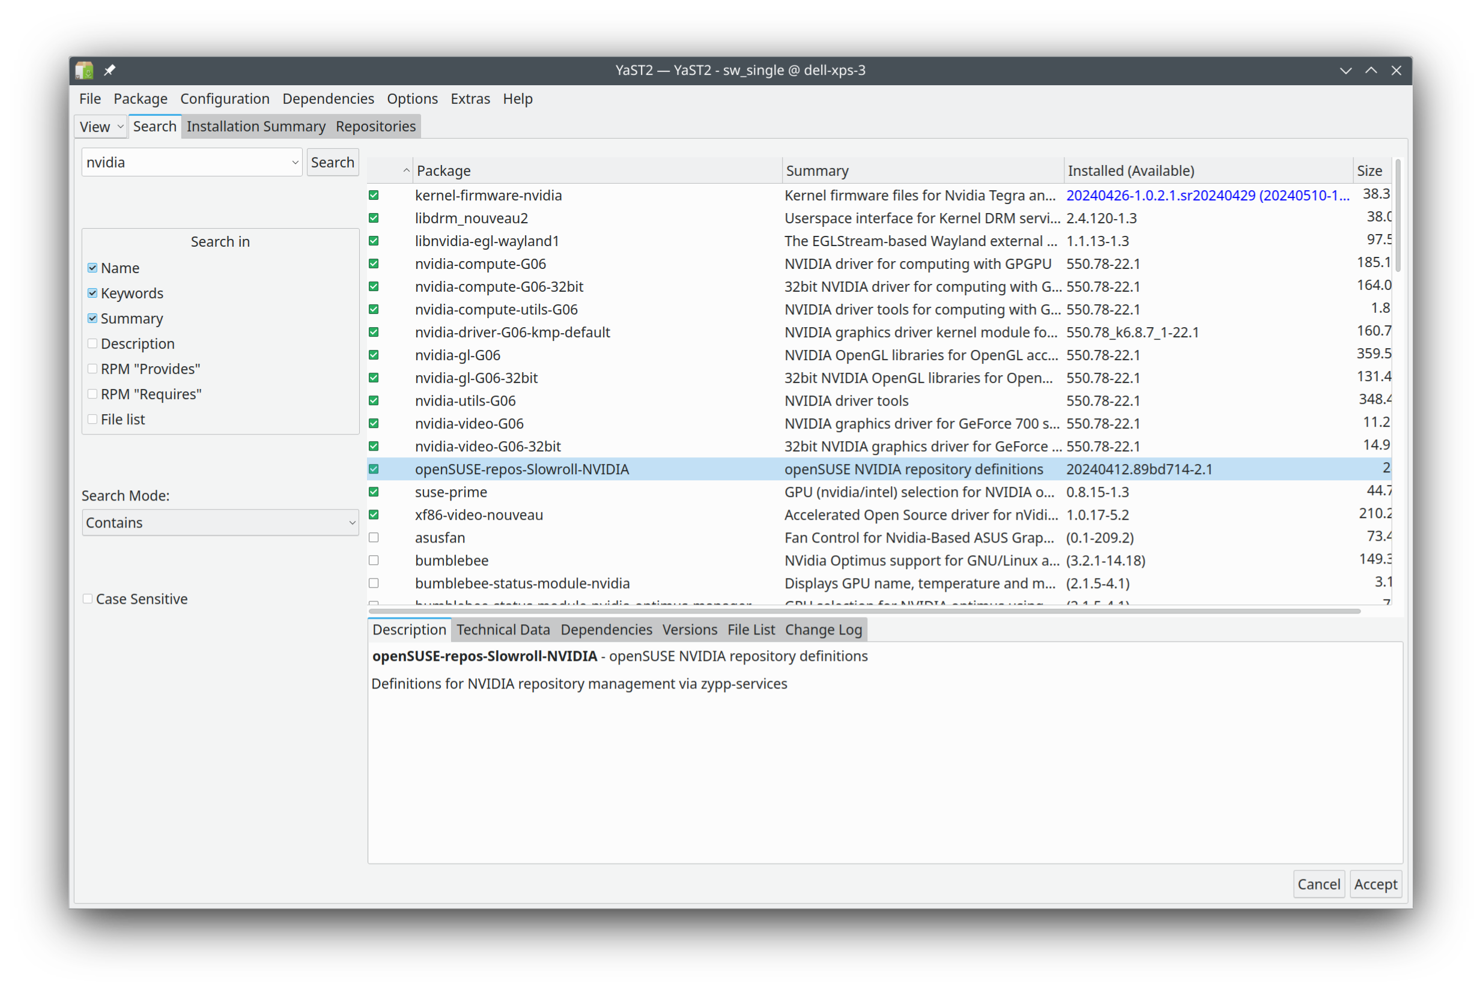Click the YaST application icon in title bar
This screenshot has width=1483, height=991.
pyautogui.click(x=84, y=70)
